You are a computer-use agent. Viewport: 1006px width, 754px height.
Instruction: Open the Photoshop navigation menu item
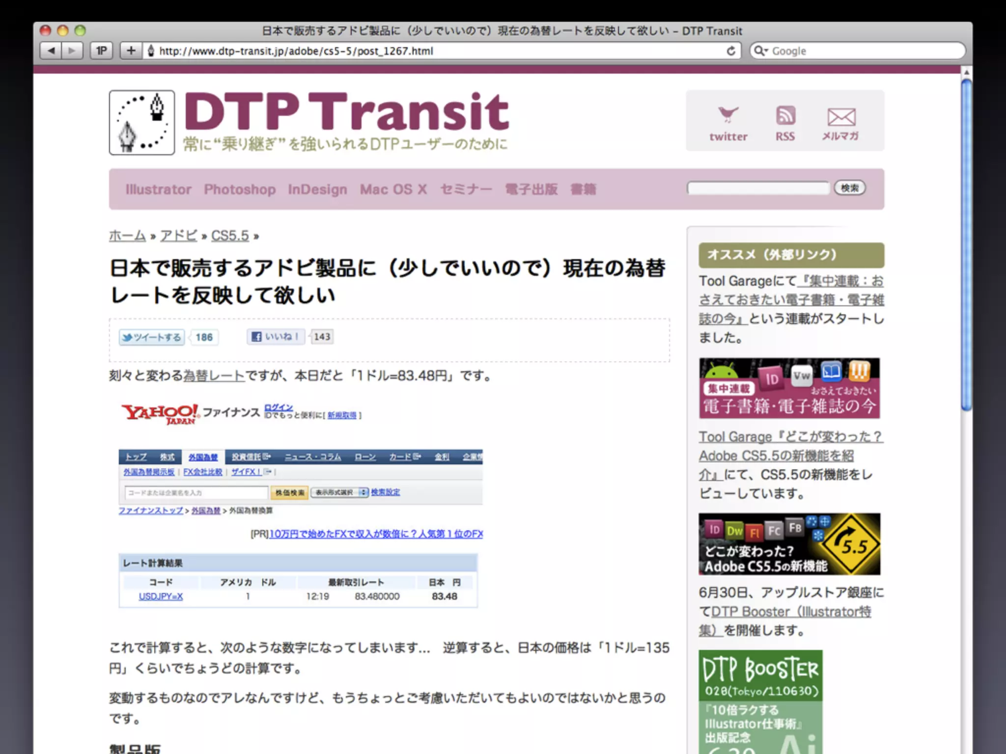[240, 189]
